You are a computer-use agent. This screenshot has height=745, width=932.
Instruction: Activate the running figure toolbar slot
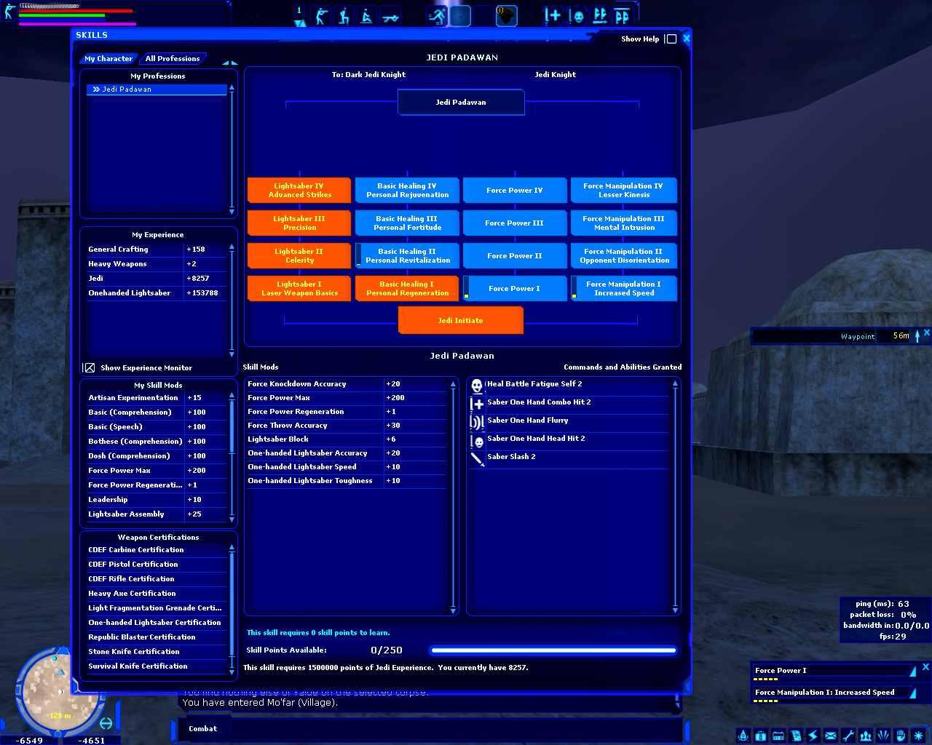(437, 16)
